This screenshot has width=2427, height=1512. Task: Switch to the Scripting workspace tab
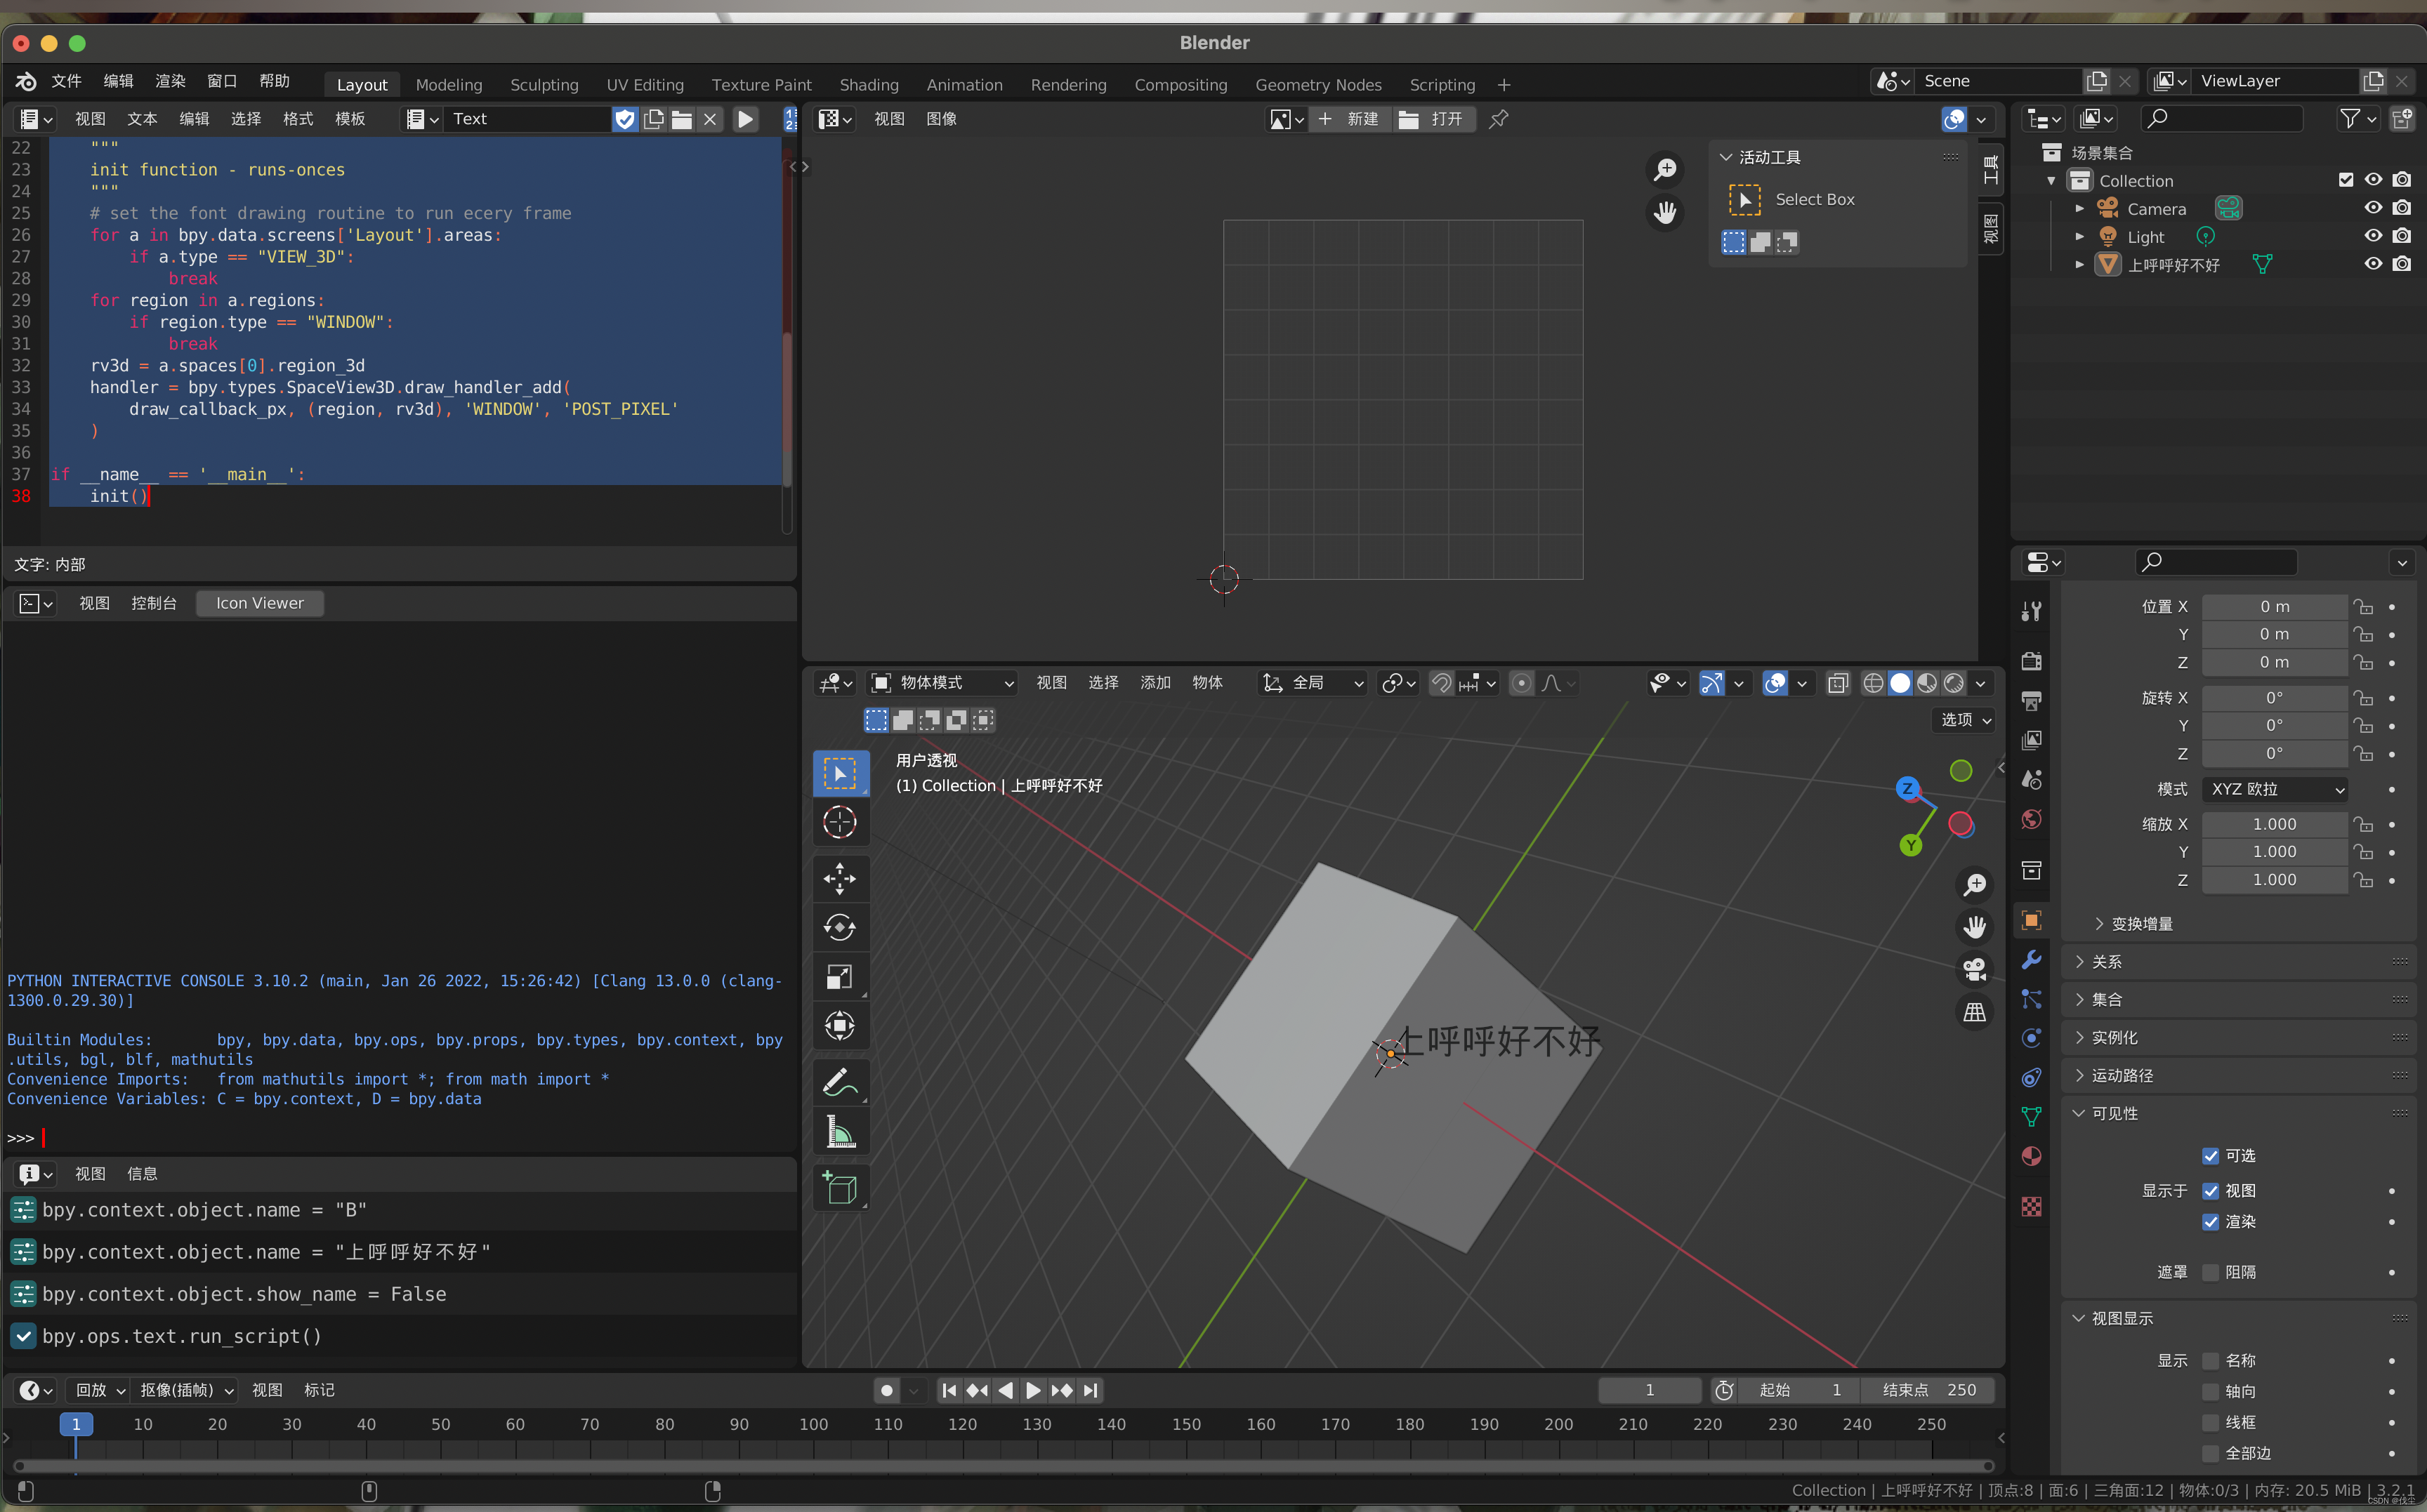pos(1442,85)
